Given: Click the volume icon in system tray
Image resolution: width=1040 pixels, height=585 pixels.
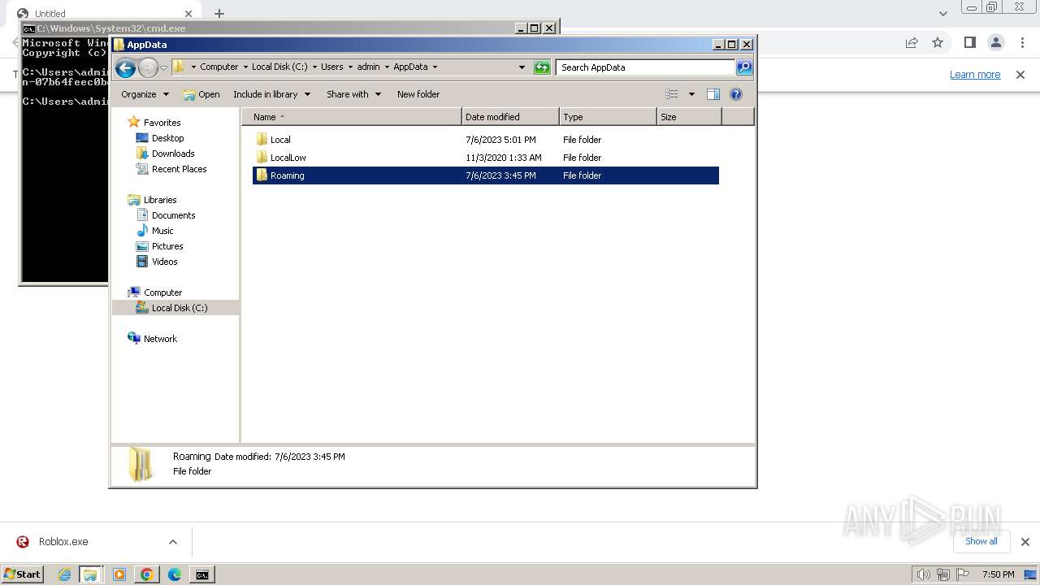Looking at the screenshot, I should pyautogui.click(x=923, y=574).
